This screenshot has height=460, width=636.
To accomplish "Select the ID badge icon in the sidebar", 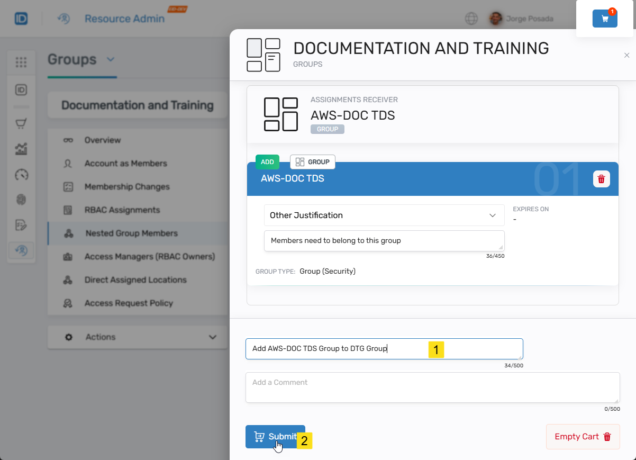I will [x=21, y=90].
